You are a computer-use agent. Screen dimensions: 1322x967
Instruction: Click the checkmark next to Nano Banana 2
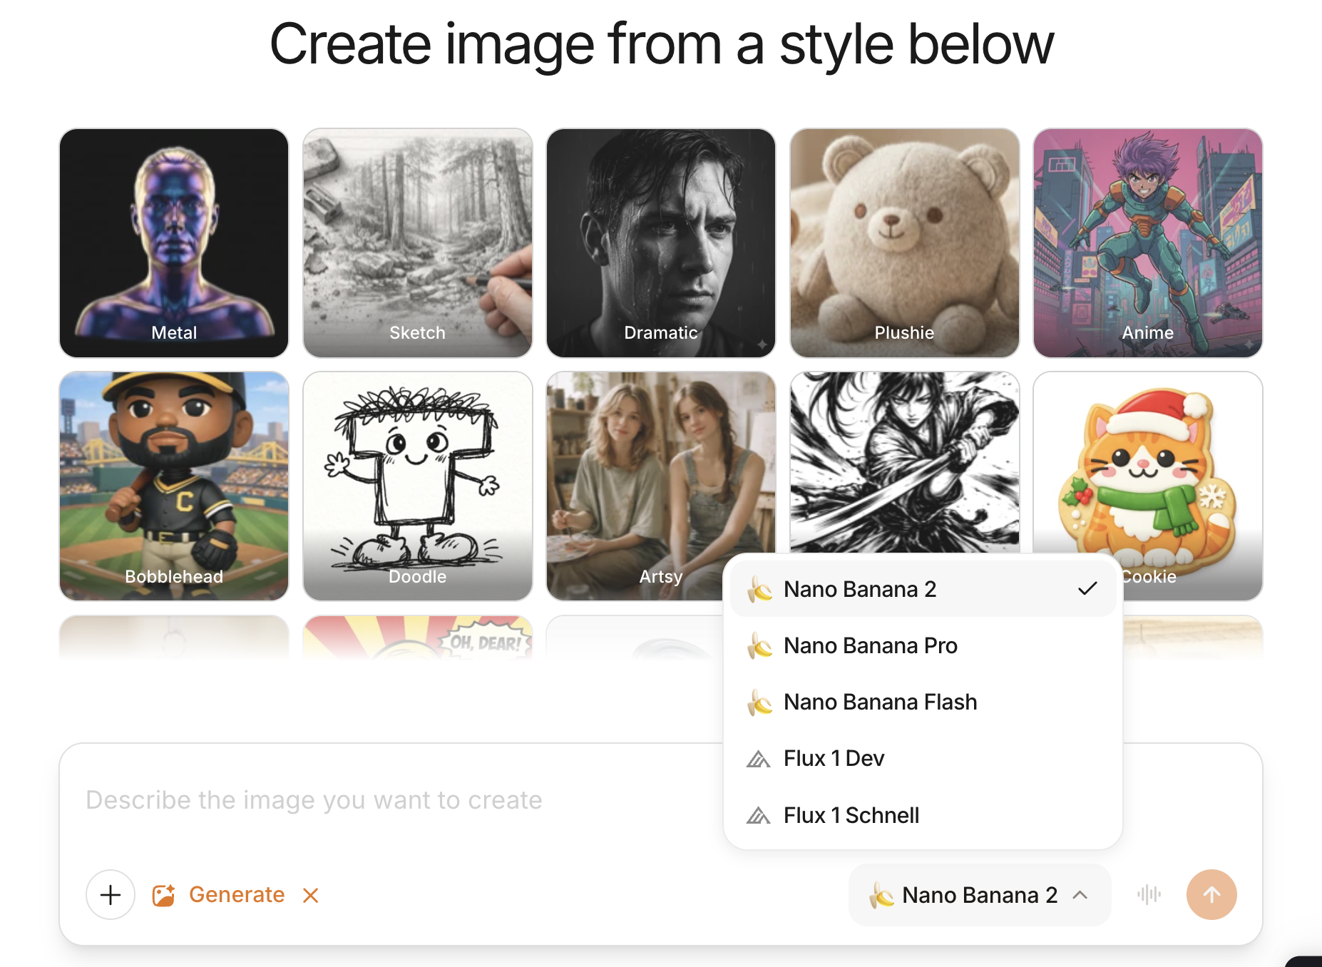tap(1087, 589)
